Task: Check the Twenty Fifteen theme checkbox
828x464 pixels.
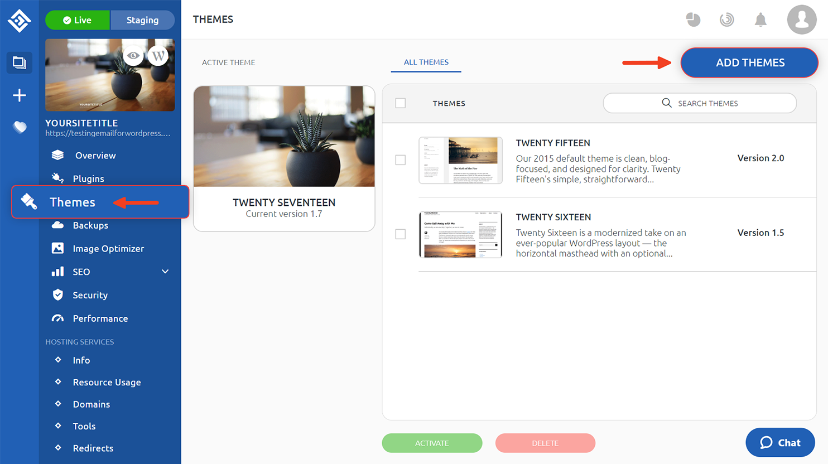Action: [400, 160]
